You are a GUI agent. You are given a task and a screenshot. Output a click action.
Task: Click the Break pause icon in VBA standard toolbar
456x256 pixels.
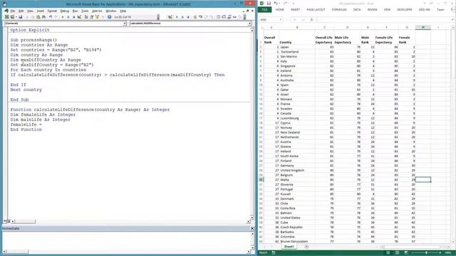(x=68, y=17)
